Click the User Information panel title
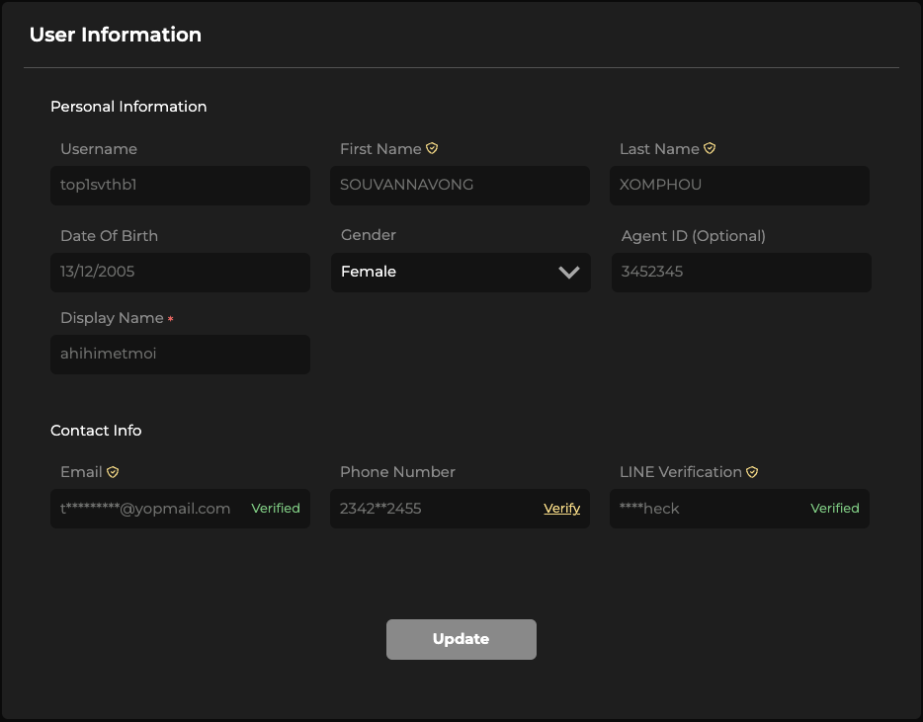The image size is (923, 722). [116, 35]
